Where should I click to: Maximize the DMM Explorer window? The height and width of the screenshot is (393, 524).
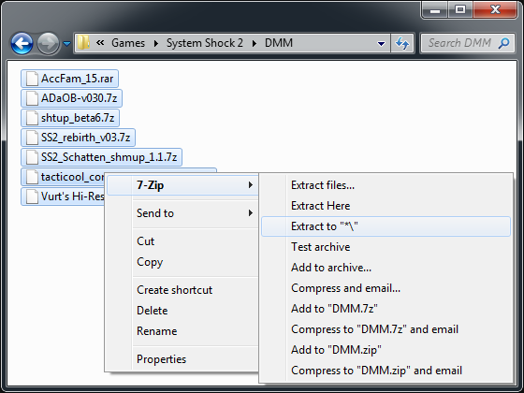(460, 9)
